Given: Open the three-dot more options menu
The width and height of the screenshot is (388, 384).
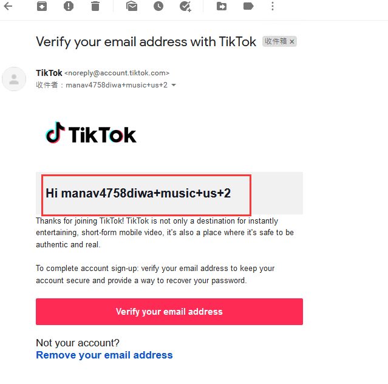Looking at the screenshot, I should (273, 6).
